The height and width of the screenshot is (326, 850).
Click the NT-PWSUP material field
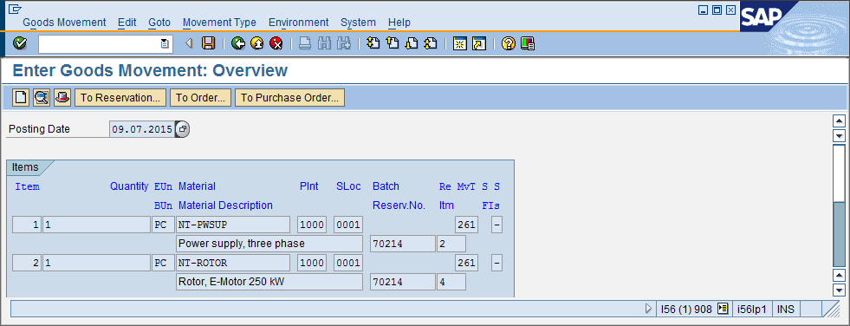pyautogui.click(x=233, y=225)
